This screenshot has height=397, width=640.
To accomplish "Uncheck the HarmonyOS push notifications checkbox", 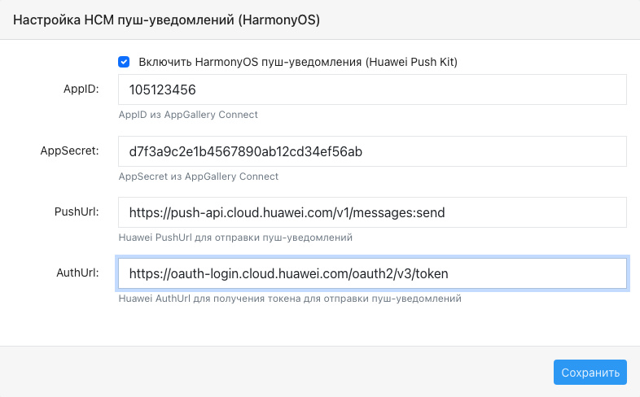I will (x=124, y=62).
